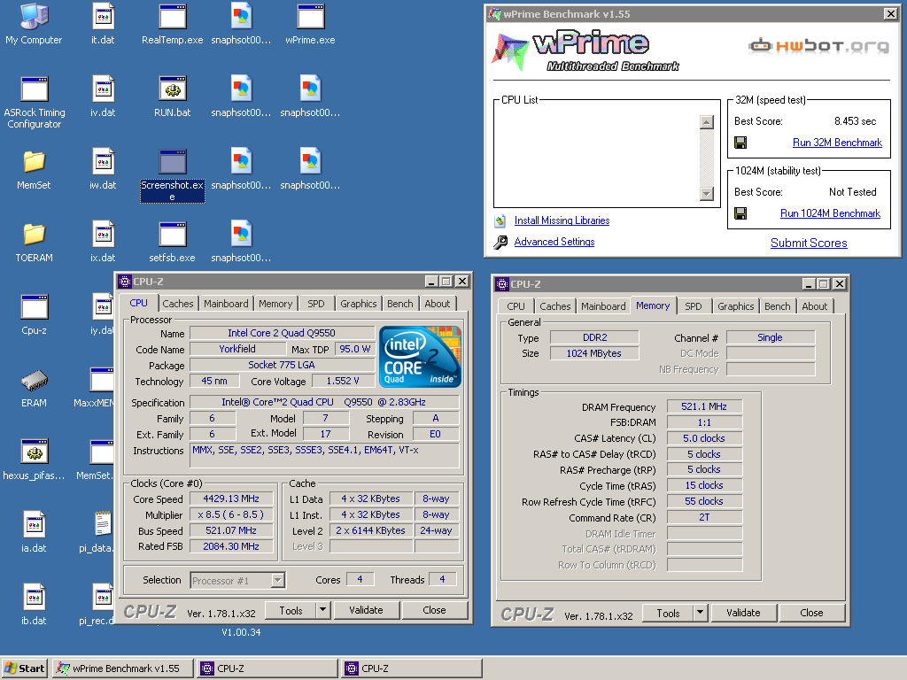Open Tools dropdown arrow in CPU tab window

322,610
